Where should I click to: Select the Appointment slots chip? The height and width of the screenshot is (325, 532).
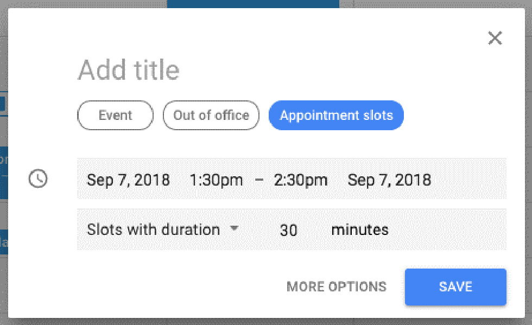[x=336, y=115]
